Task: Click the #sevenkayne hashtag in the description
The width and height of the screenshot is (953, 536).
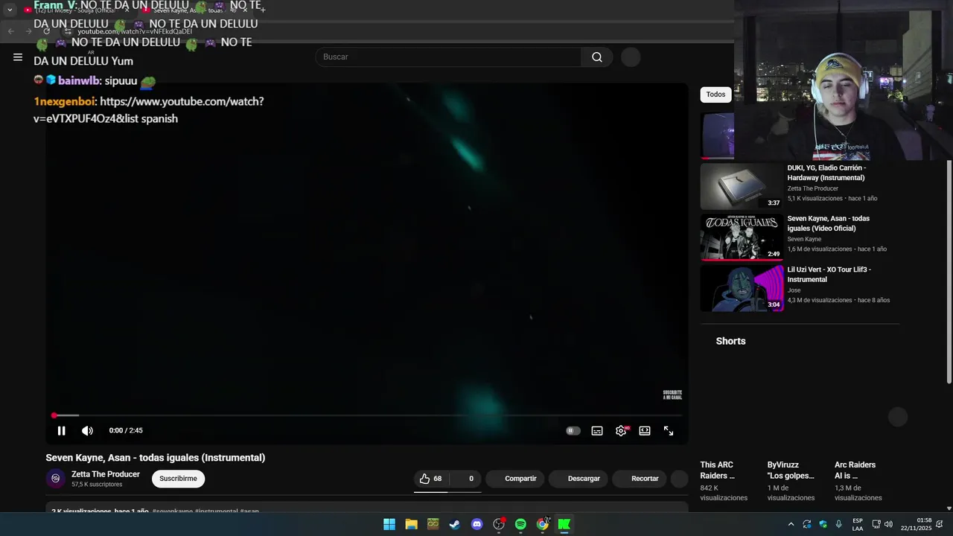Action: 173,511
